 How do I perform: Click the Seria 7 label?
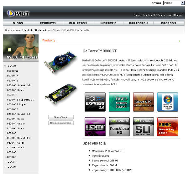coord(12,162)
